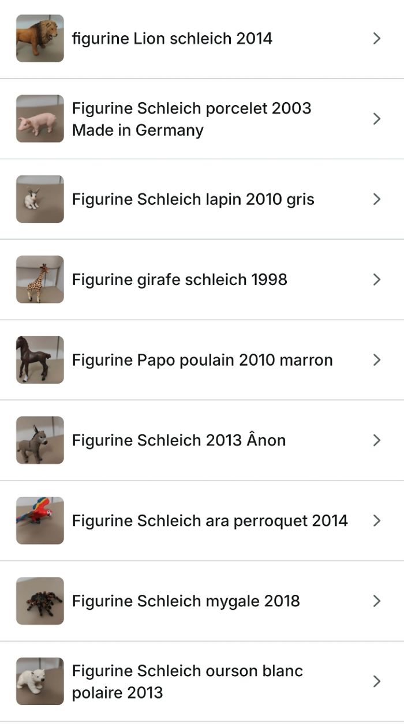Screen dimensions: 404x724
Task: Expand chevron for Lion schleich 2014
Action: pyautogui.click(x=377, y=39)
